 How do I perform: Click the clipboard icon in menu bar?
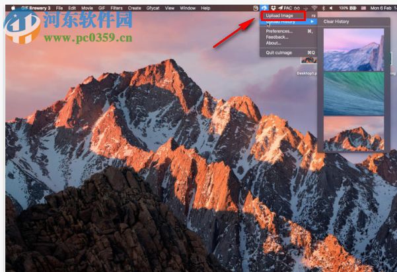pos(256,8)
